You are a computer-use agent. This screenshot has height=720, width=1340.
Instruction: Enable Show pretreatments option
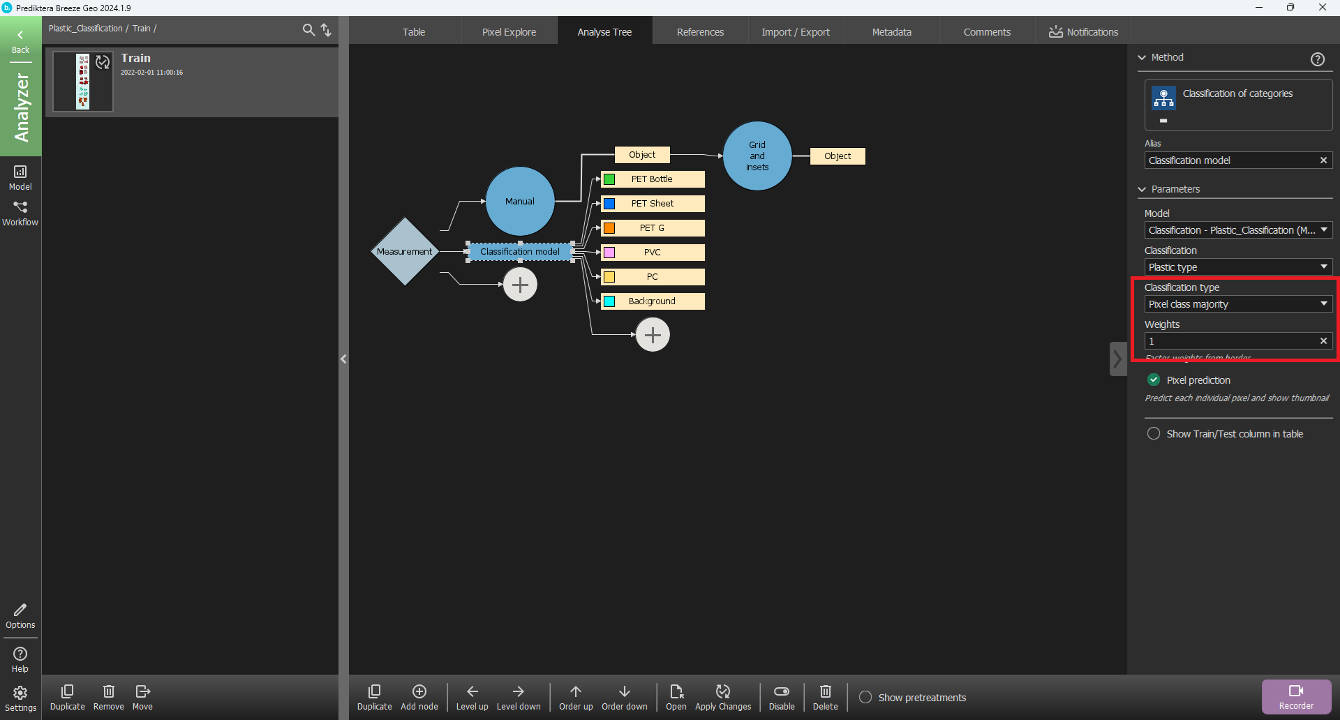pos(865,697)
